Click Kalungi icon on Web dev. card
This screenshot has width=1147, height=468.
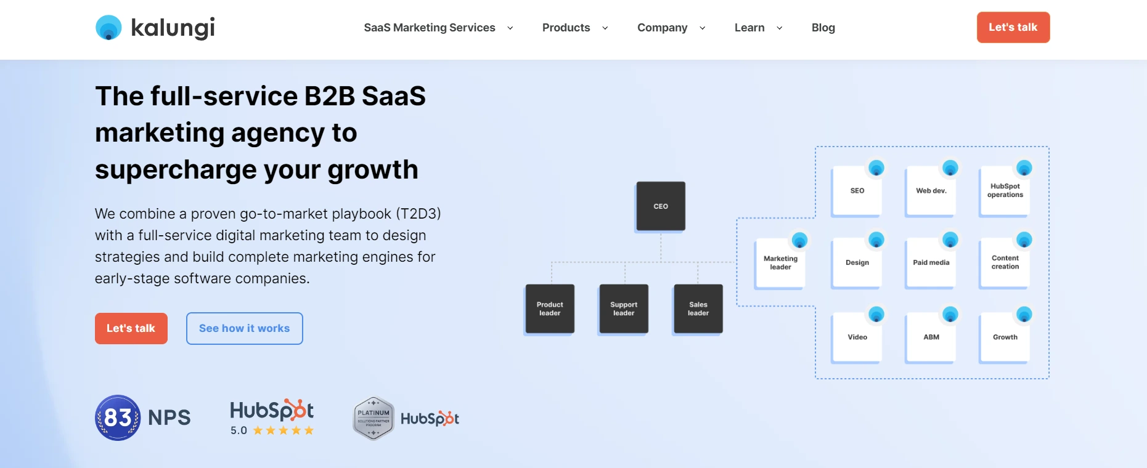(950, 167)
